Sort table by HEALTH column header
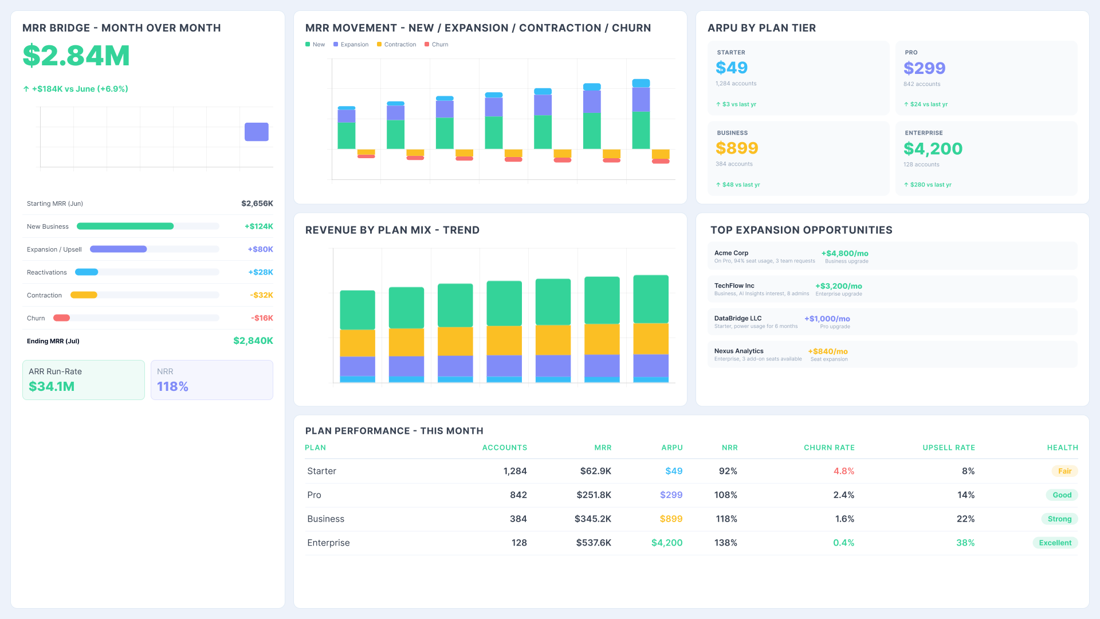The width and height of the screenshot is (1100, 619). pyautogui.click(x=1063, y=448)
